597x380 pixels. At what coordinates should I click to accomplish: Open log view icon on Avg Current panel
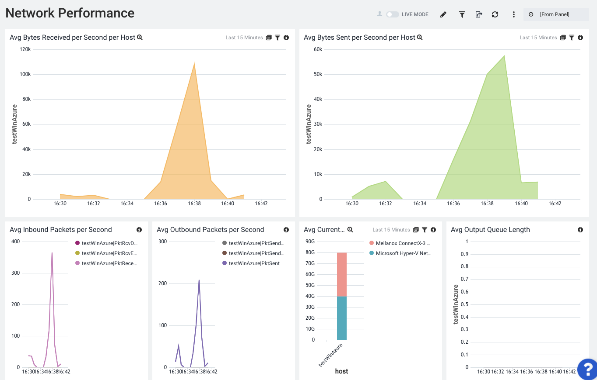(416, 230)
